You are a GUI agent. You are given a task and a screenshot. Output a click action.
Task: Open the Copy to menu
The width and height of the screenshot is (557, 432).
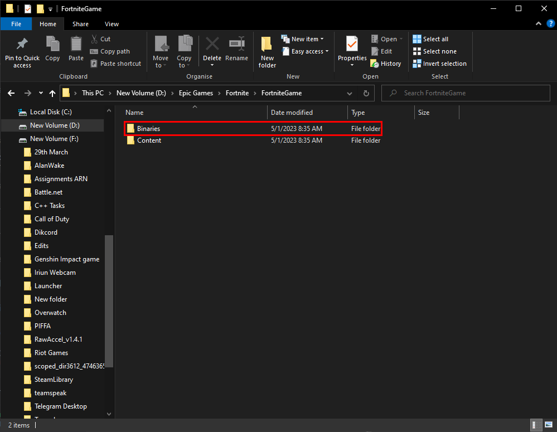[184, 52]
